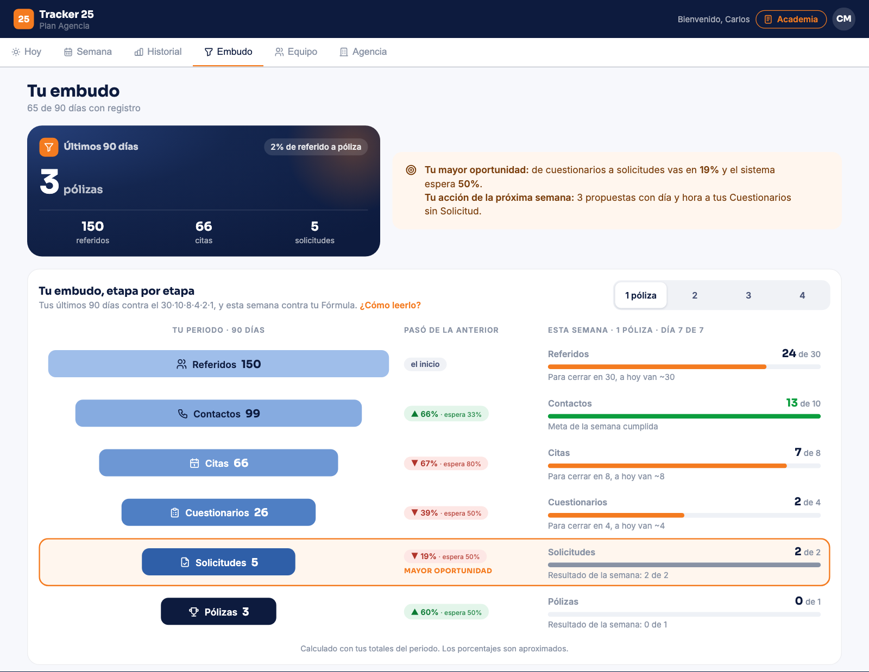Click the orange funnel icon in Últimos 90 días
The height and width of the screenshot is (672, 869).
click(49, 147)
